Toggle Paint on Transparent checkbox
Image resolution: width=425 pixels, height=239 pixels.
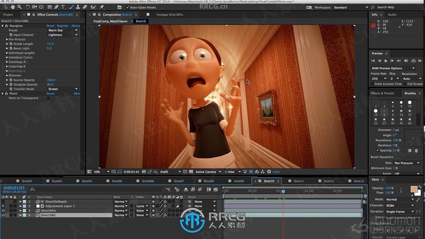48,98
